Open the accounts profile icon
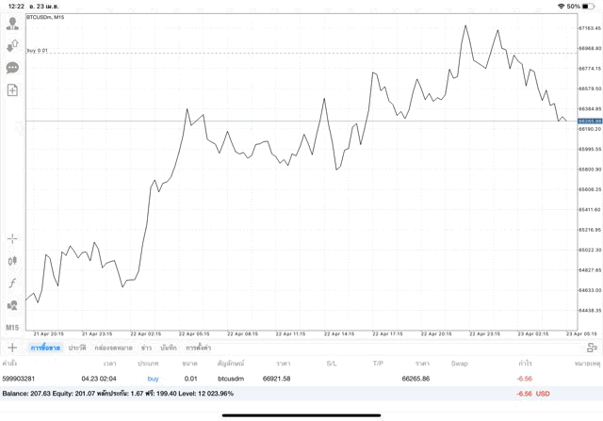 [x=12, y=24]
